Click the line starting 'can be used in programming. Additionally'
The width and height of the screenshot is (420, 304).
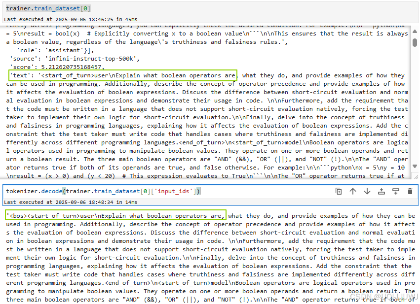pos(205,84)
